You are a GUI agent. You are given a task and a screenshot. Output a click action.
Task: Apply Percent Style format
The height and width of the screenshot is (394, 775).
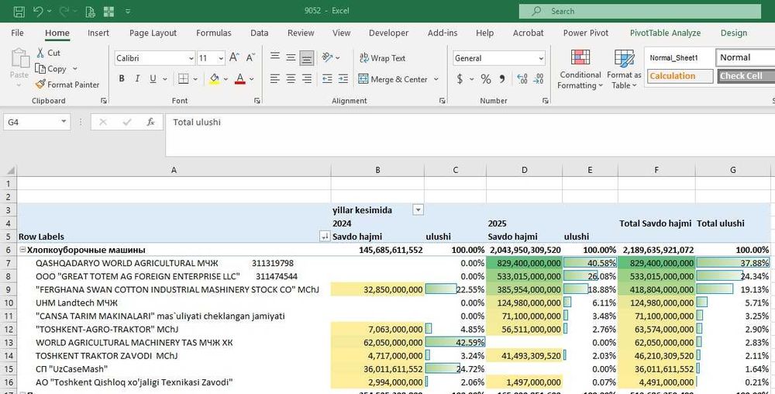point(486,79)
